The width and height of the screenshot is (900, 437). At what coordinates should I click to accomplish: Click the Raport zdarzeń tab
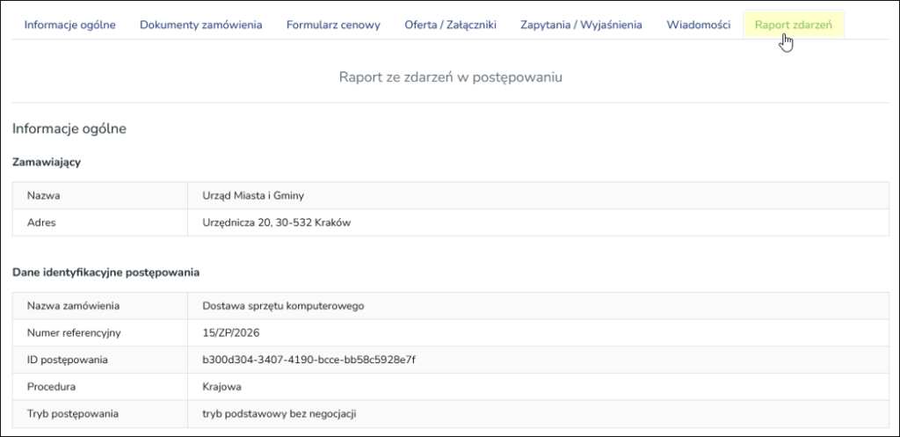pos(794,25)
